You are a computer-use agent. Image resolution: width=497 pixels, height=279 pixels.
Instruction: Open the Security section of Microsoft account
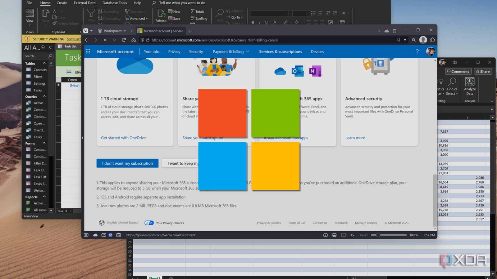pyautogui.click(x=196, y=51)
